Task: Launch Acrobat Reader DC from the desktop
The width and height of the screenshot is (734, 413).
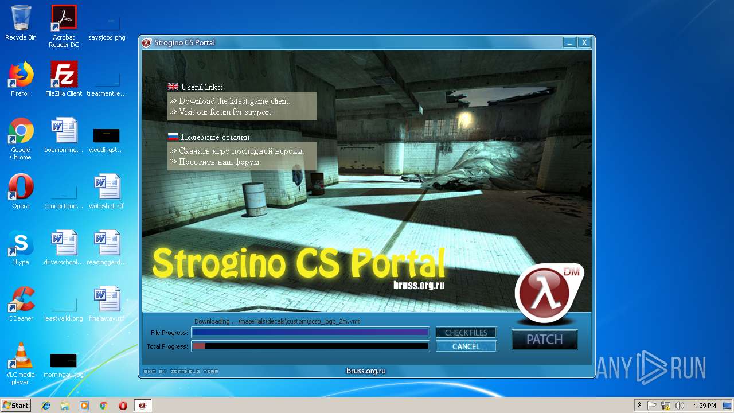Action: tap(64, 26)
